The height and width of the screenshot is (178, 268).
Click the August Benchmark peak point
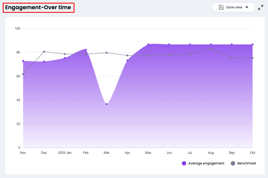pos(211,49)
